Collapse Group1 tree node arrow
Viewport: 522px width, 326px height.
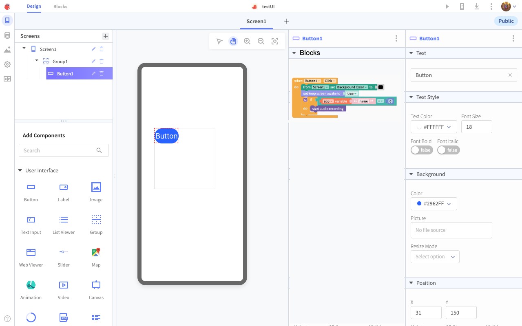click(x=37, y=61)
